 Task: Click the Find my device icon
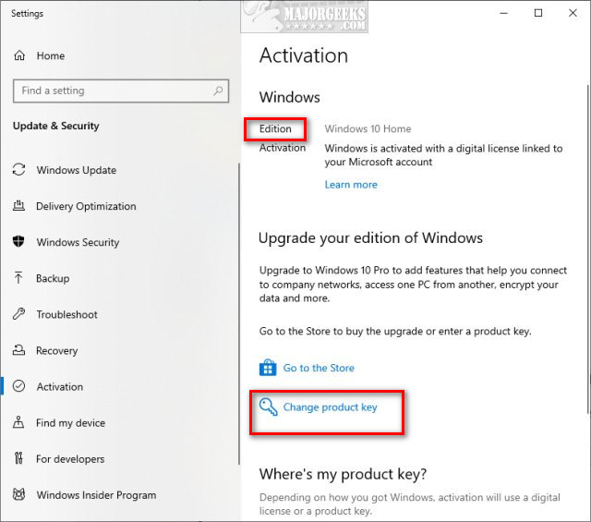pos(18,423)
